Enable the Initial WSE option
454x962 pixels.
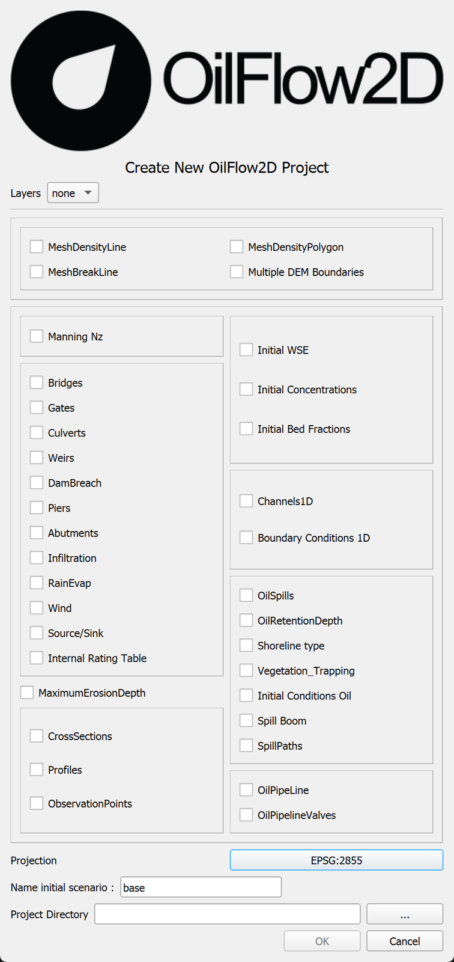click(246, 350)
